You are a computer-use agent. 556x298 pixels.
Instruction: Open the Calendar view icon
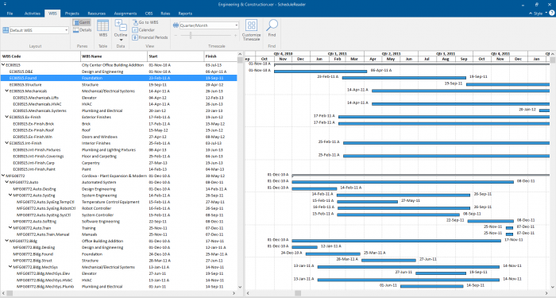[x=143, y=30]
